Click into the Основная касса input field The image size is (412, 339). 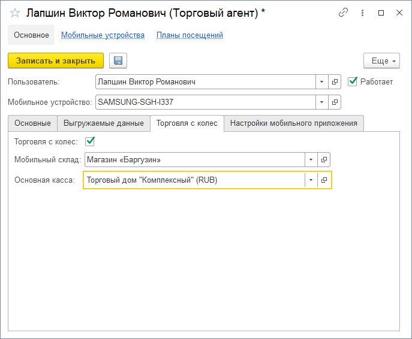click(194, 180)
